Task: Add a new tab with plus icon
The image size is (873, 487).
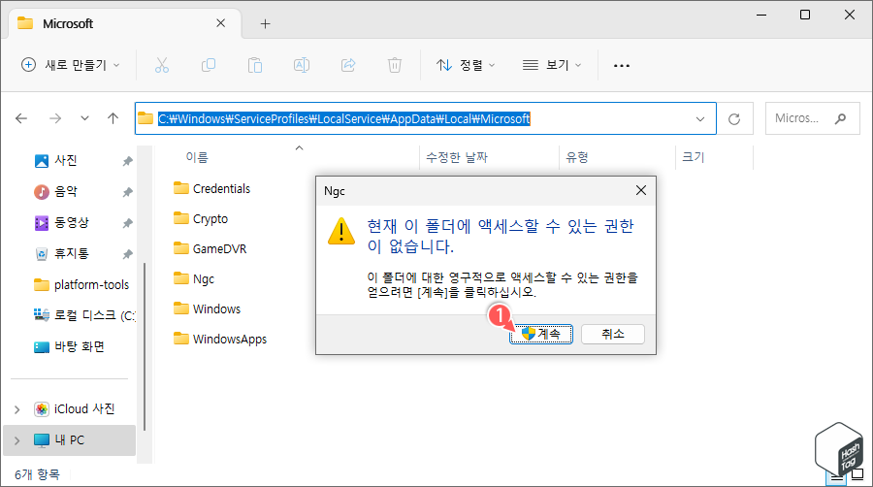Action: click(266, 23)
